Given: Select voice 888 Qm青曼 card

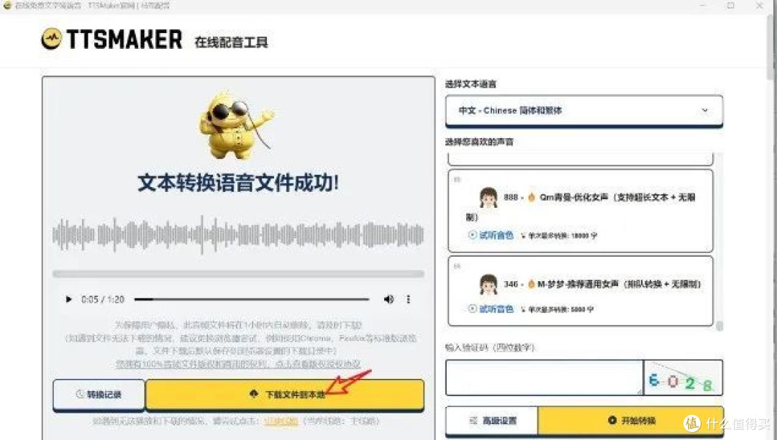Looking at the screenshot, I should (x=581, y=211).
